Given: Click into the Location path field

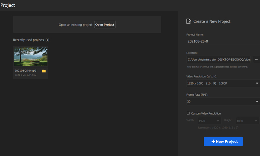Looking at the screenshot, I should point(219,60).
